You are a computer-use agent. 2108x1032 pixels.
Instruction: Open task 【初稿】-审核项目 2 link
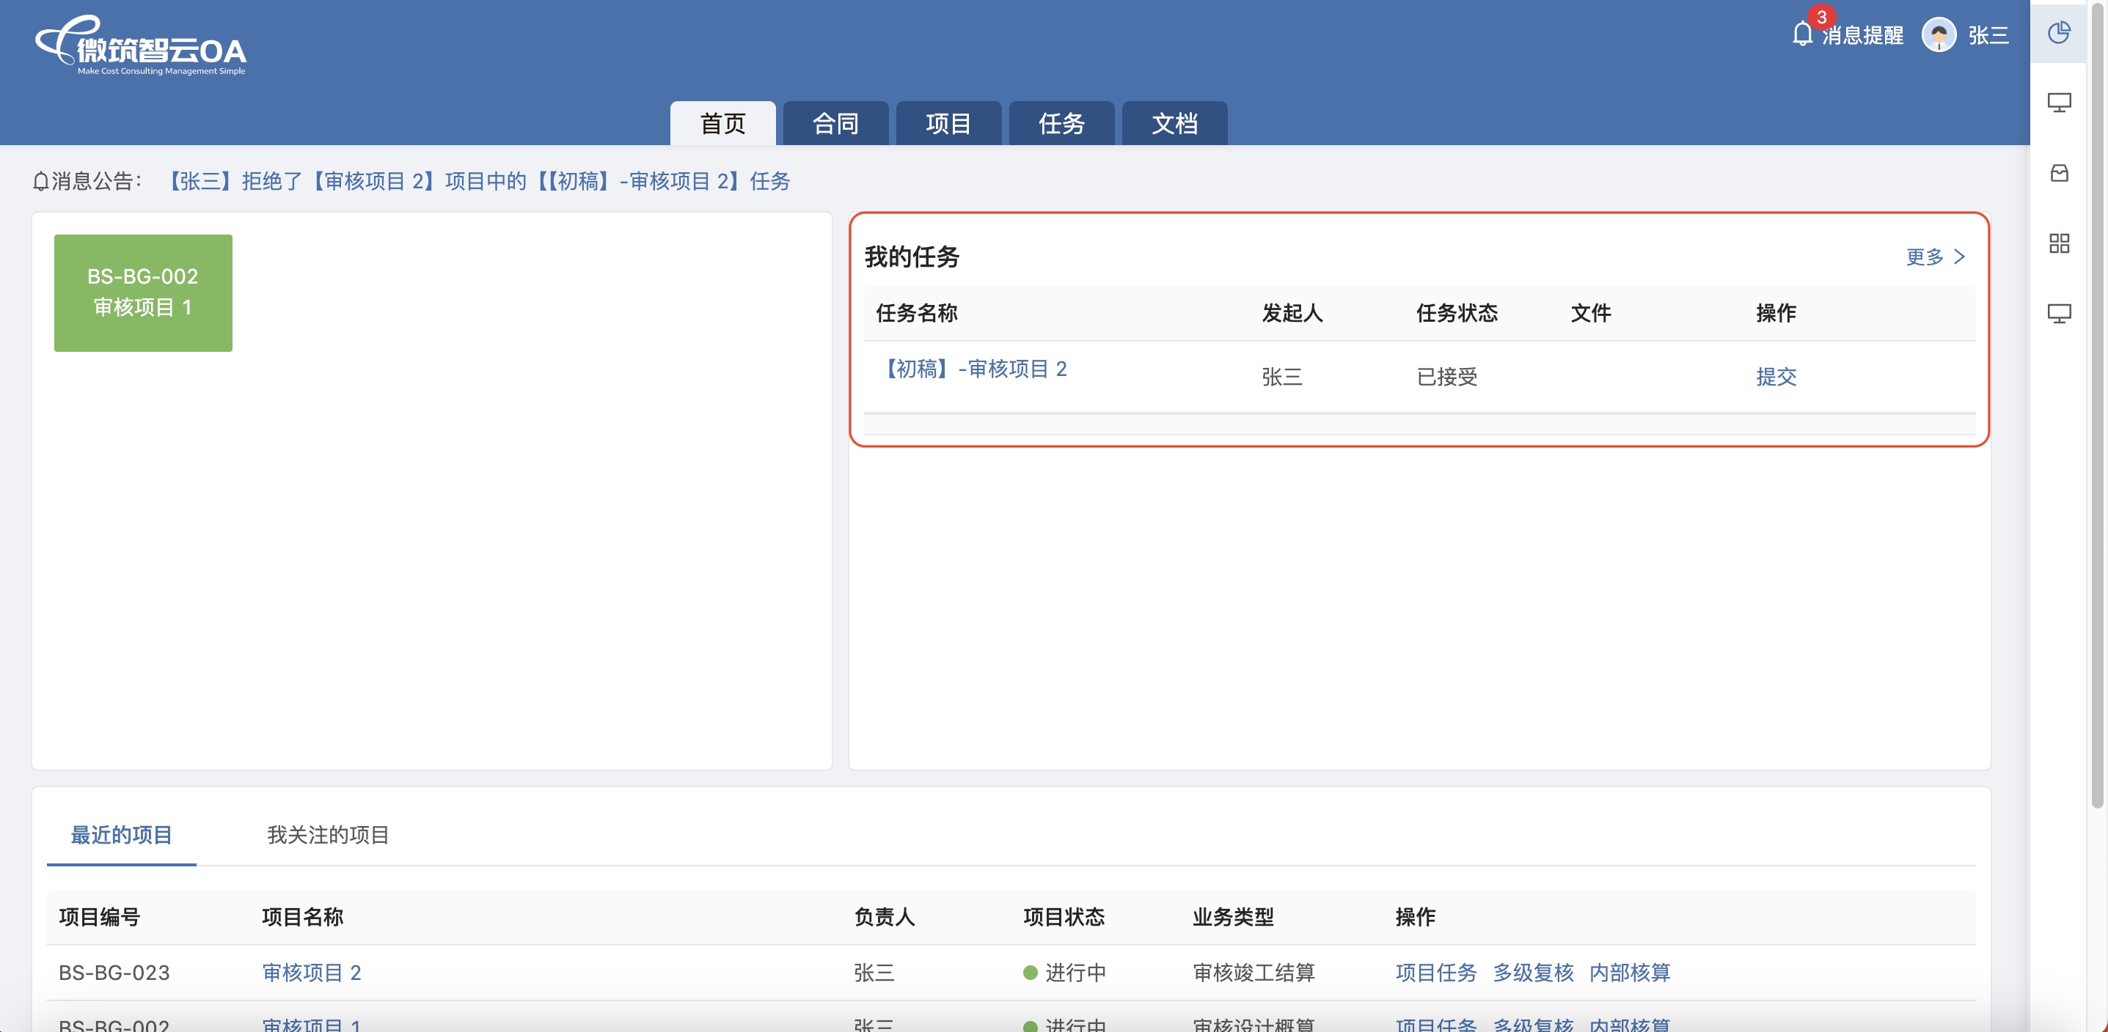(975, 369)
